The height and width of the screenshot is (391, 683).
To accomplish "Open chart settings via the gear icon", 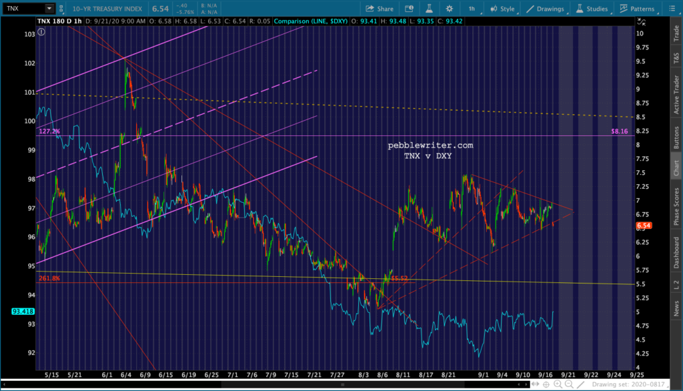I will (450, 9).
